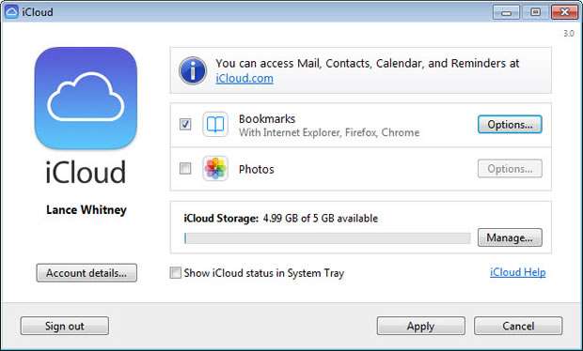Click the Lance Whitney account name
583x351 pixels.
point(87,210)
